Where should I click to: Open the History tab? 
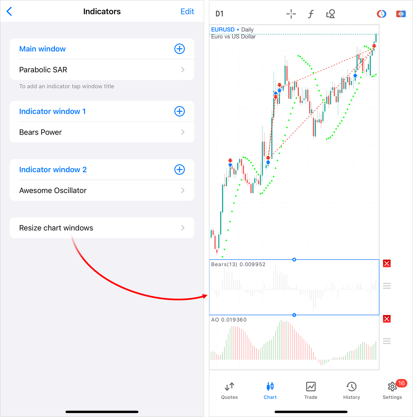tap(351, 390)
